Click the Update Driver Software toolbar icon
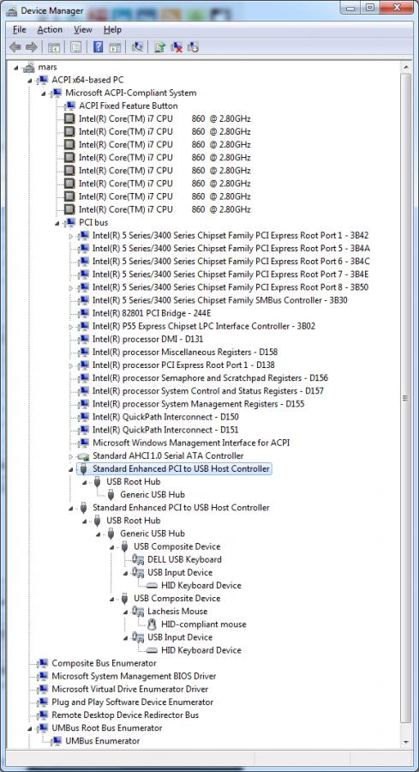 pyautogui.click(x=160, y=47)
